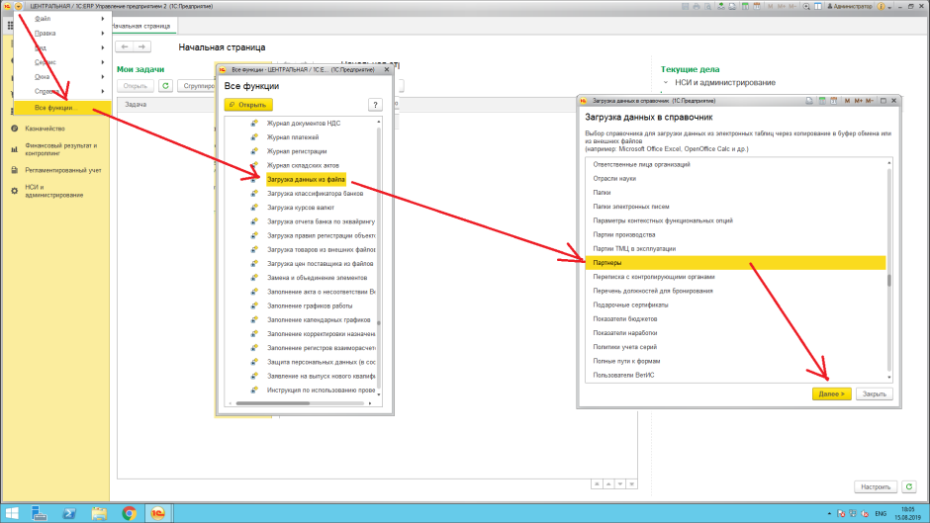Select Показатели бюджетов in catalog list

pos(735,319)
